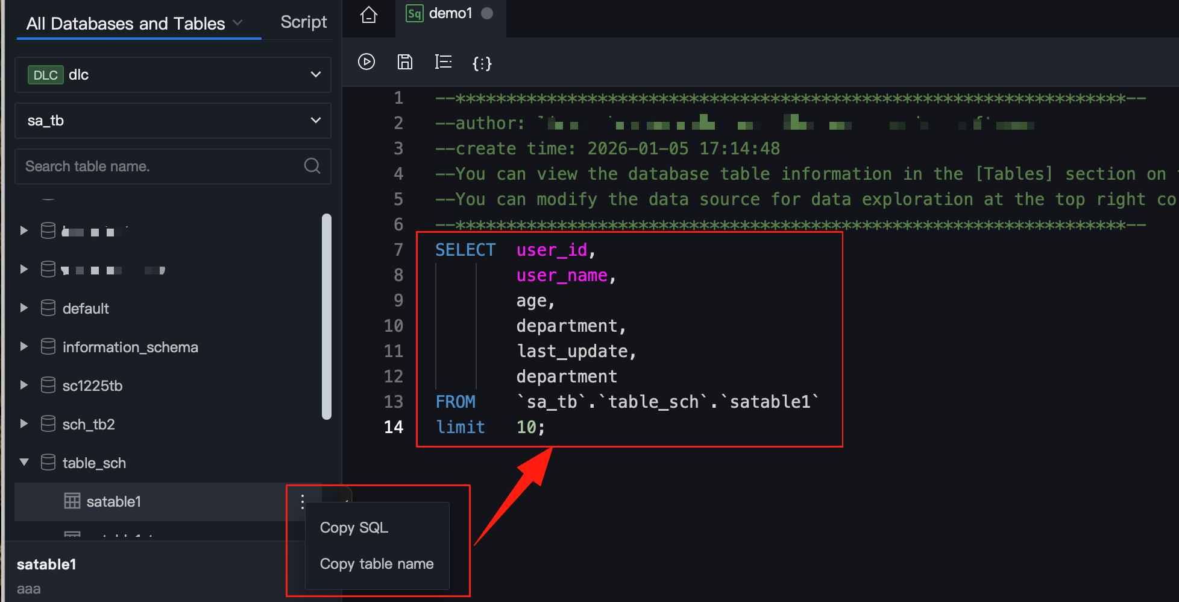Choose Copy table name menu entry
This screenshot has height=602, width=1179.
pyautogui.click(x=377, y=564)
